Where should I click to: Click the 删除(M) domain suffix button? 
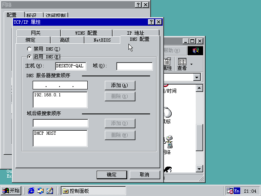coord(120,135)
